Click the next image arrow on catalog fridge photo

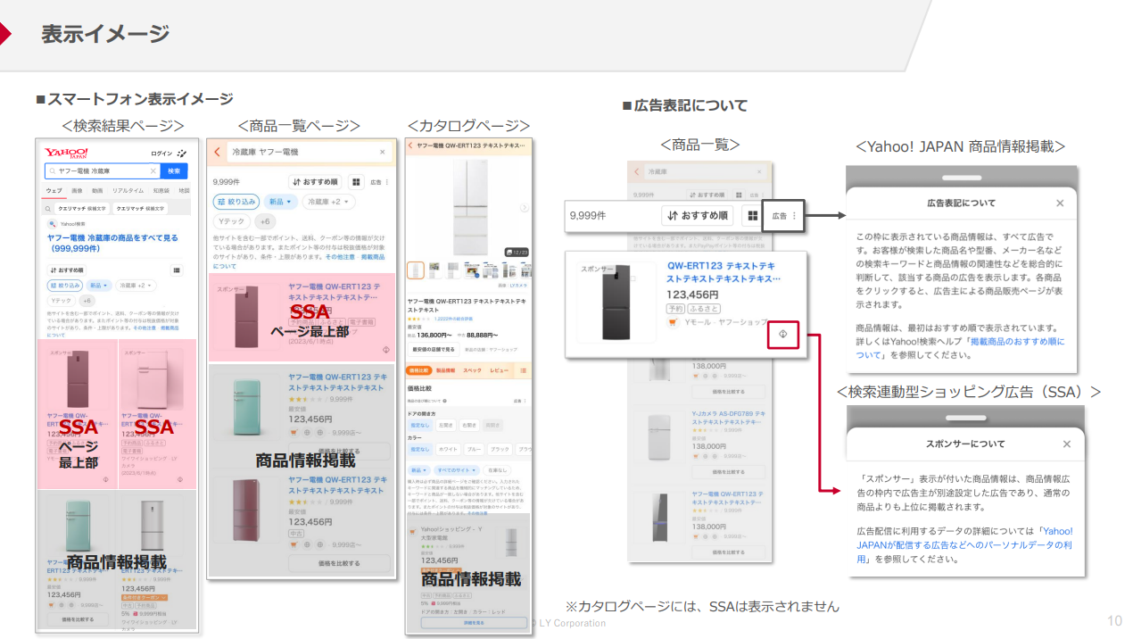(x=525, y=208)
